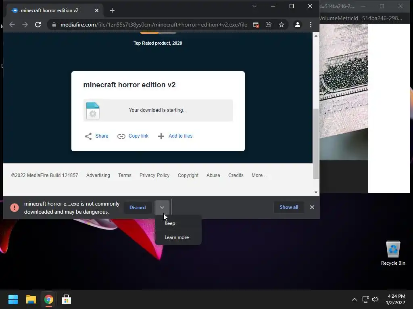Open the Terms footer link

coord(125,175)
